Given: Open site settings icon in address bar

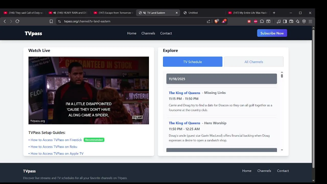Looking at the screenshot, I should coord(59,21).
